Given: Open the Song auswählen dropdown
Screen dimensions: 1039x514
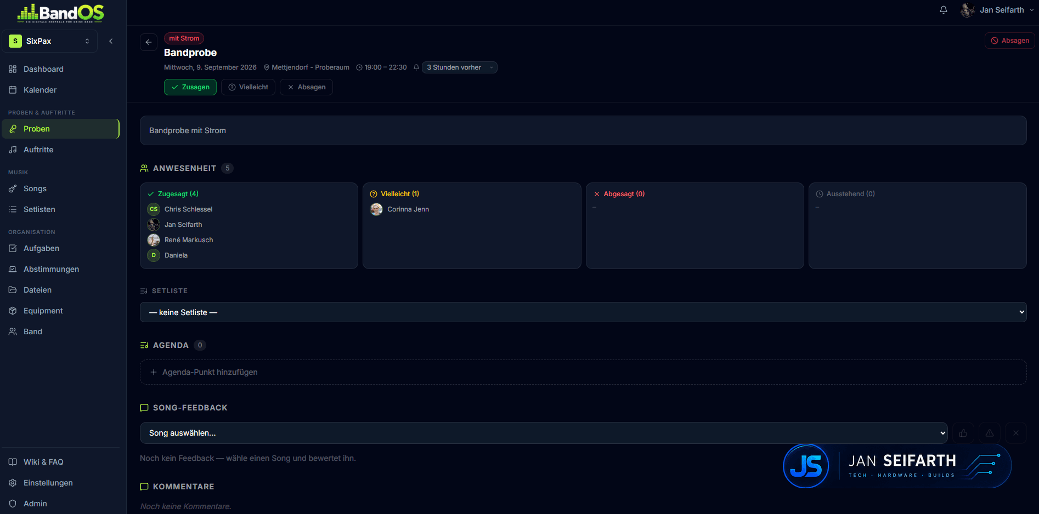Looking at the screenshot, I should (544, 433).
